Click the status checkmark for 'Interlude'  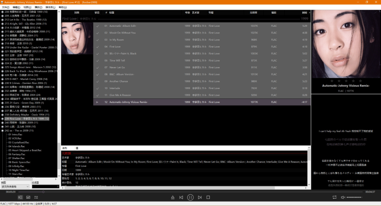coord(97,88)
